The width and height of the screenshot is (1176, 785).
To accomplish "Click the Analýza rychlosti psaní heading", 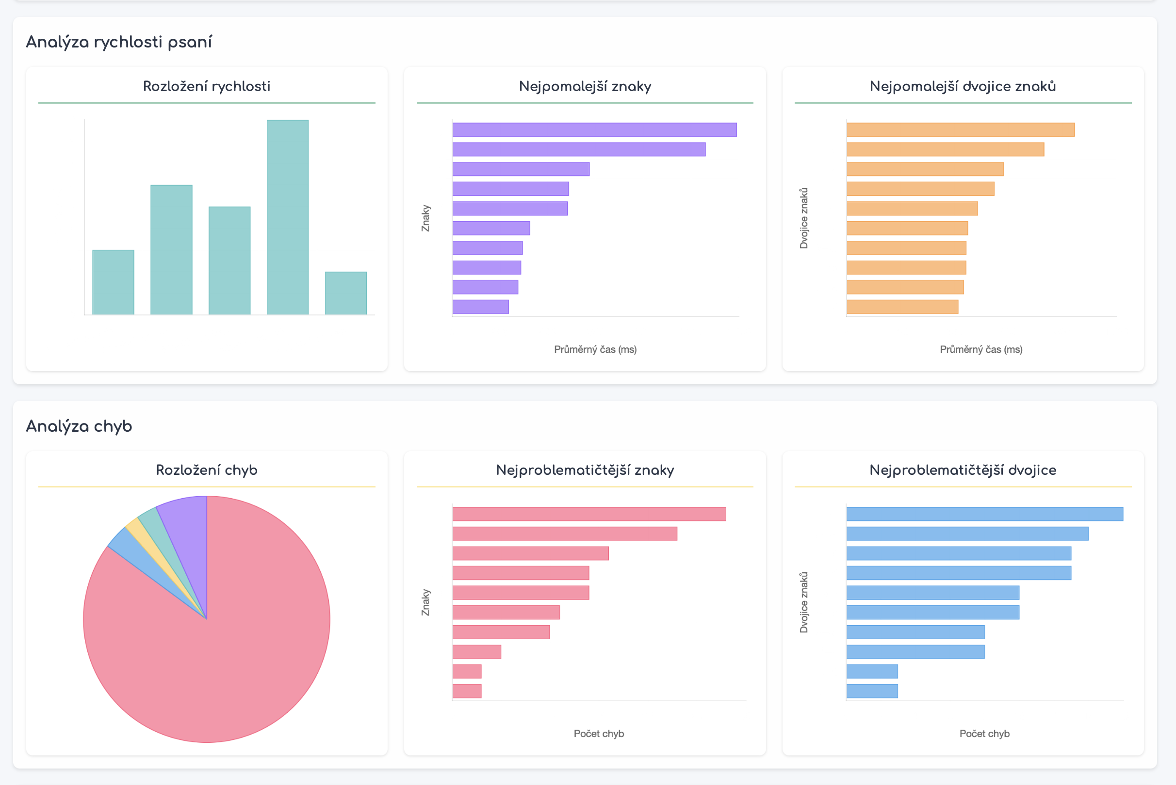I will (119, 42).
